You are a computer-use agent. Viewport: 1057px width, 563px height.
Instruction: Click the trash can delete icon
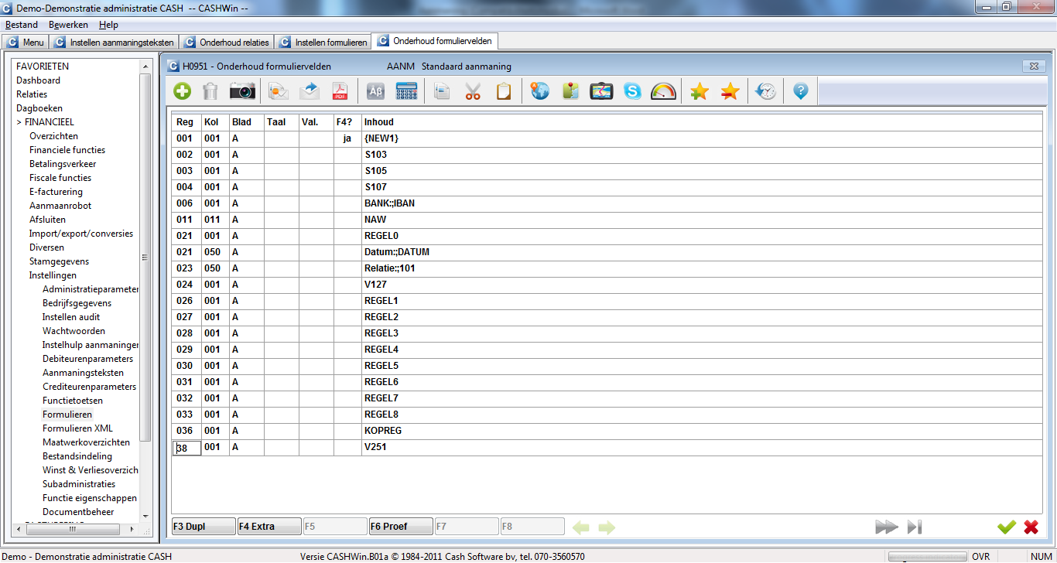pyautogui.click(x=210, y=91)
